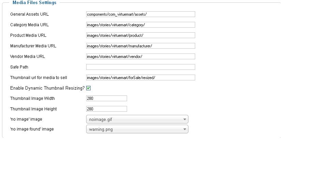The width and height of the screenshot is (327, 184).
Task: Click the Thumbnail Image Width label text
Action: coord(32,98)
